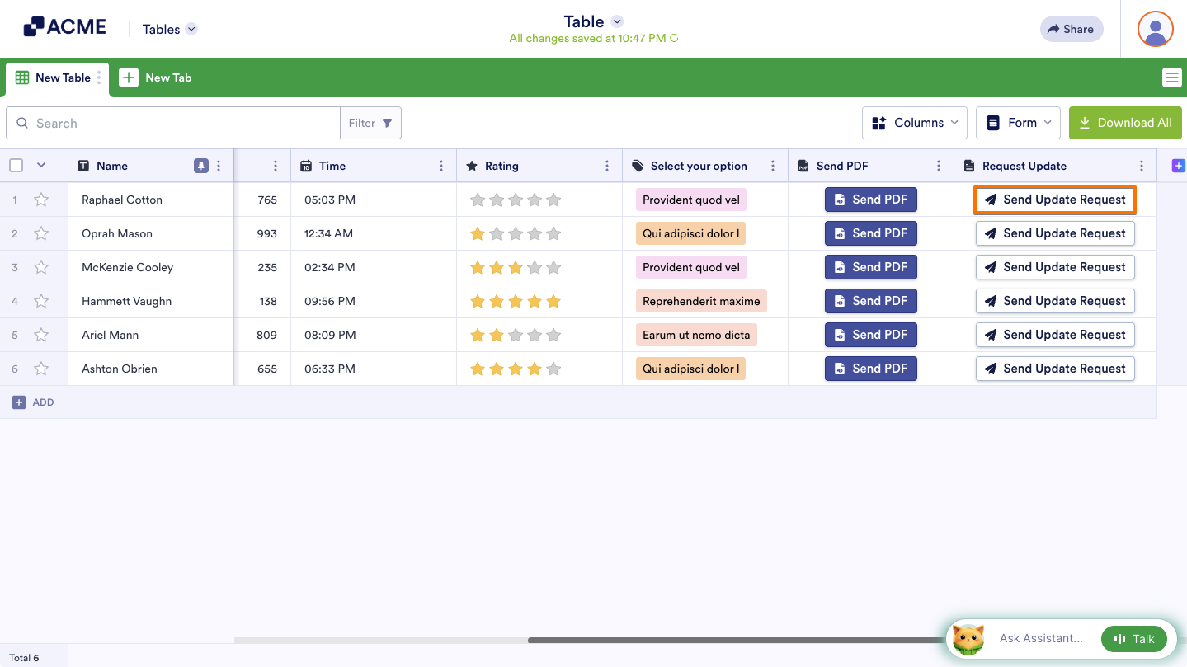This screenshot has width=1187, height=667.
Task: Click the Earum ut nemo dicta tag
Action: point(696,335)
